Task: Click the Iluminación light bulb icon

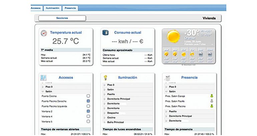Action: (x=105, y=77)
